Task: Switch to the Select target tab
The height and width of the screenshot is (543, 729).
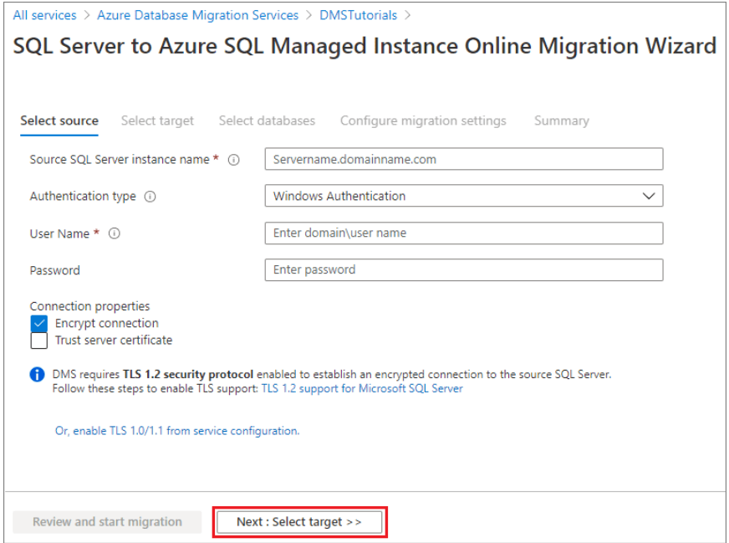Action: click(157, 120)
